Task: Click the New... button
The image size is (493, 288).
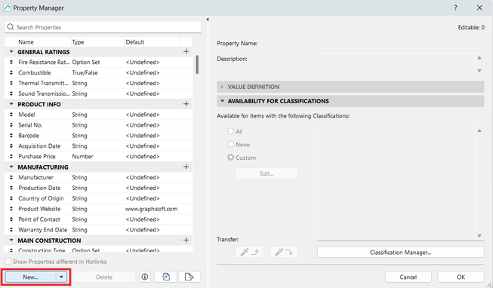Action: [x=30, y=277]
